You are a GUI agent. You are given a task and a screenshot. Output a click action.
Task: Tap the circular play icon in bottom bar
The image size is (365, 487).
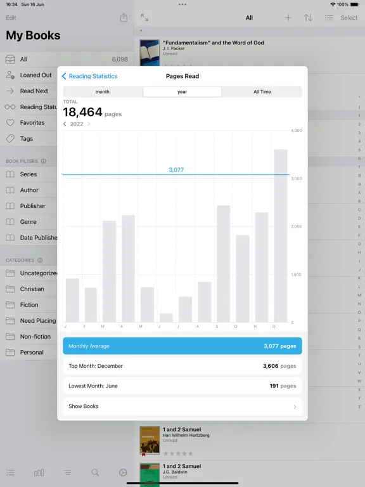coord(123,472)
